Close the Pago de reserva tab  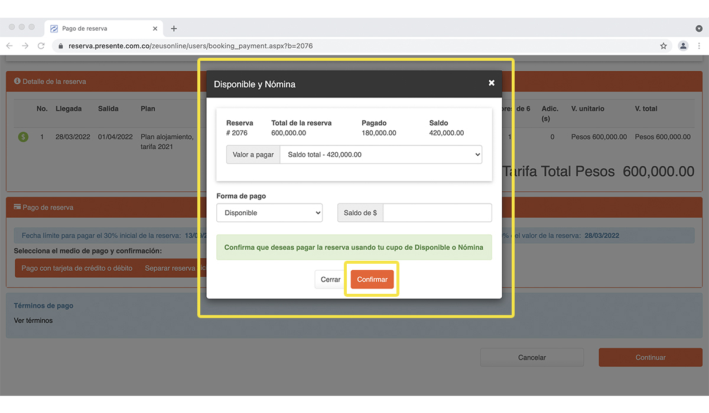coord(155,28)
